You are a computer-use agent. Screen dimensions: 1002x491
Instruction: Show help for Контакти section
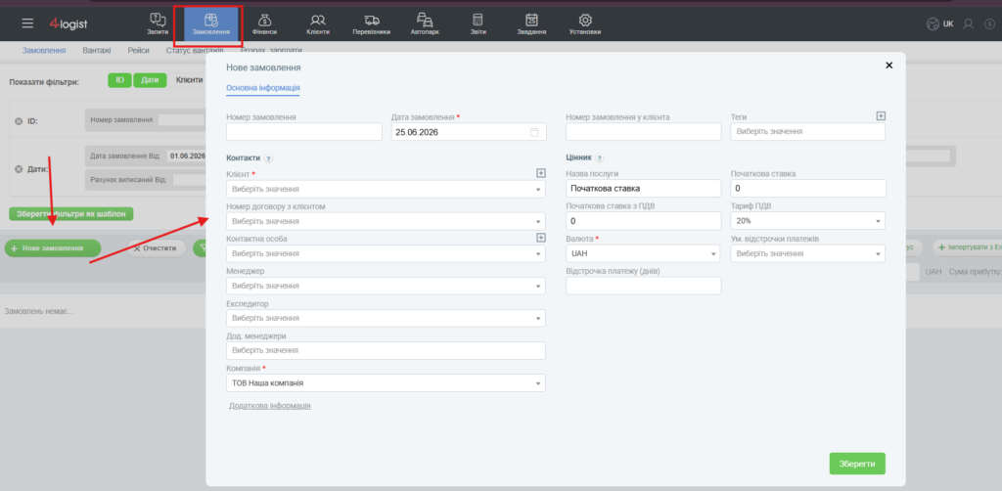(x=268, y=158)
